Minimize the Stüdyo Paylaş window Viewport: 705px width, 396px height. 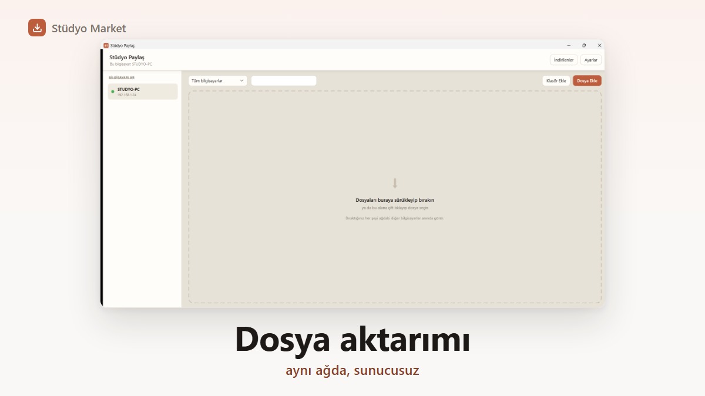click(x=569, y=45)
